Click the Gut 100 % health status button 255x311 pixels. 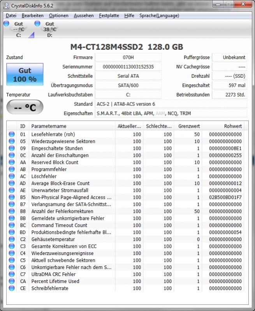click(25, 74)
